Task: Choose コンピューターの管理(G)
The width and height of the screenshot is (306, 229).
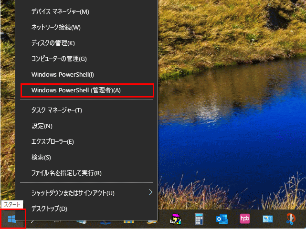Action: [x=86, y=59]
